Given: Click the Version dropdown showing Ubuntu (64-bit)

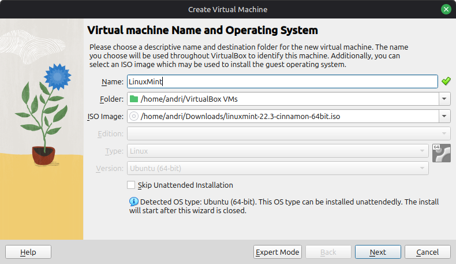Looking at the screenshot, I should click(x=278, y=168).
